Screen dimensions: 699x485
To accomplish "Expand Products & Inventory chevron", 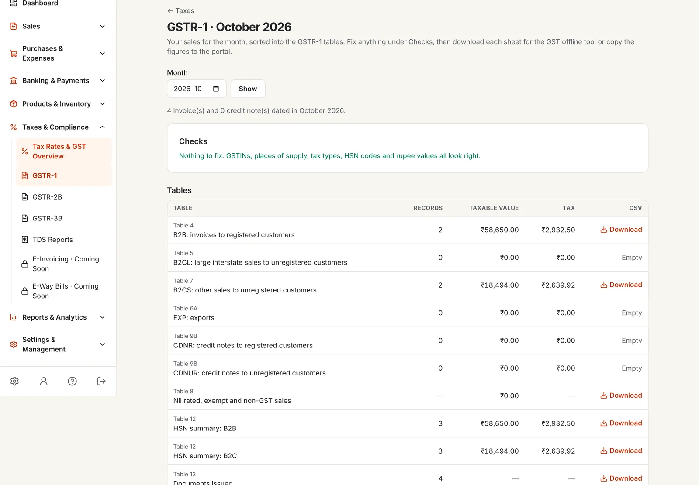I will [102, 104].
